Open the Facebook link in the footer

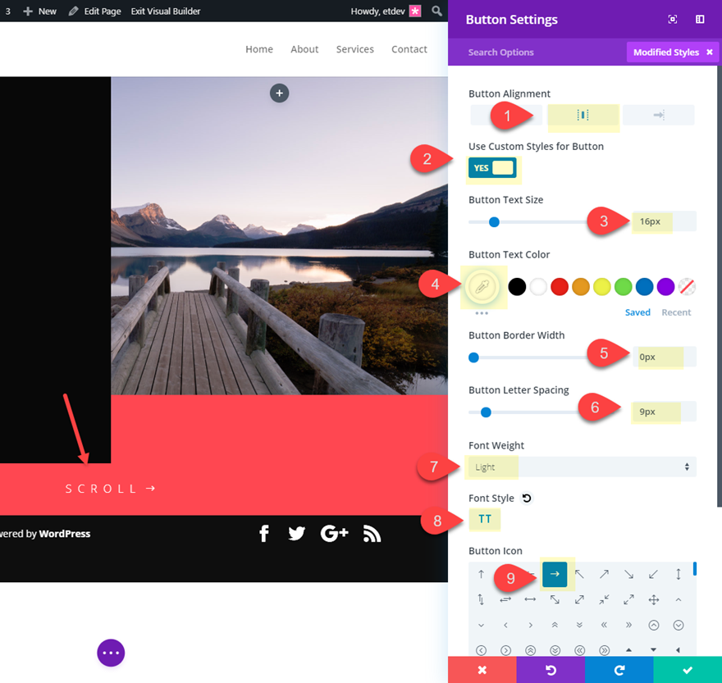(x=263, y=533)
